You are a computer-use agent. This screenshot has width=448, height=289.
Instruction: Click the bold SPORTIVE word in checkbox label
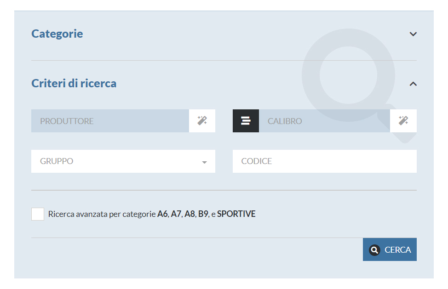pos(236,214)
